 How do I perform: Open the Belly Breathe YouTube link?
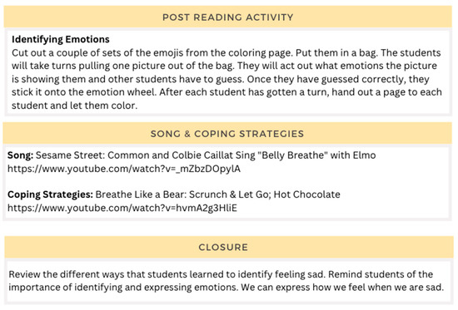pyautogui.click(x=124, y=169)
